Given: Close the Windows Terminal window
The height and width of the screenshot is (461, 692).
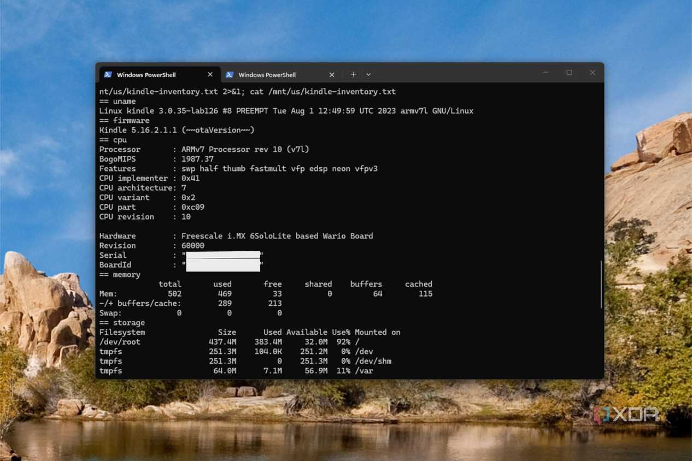Looking at the screenshot, I should pyautogui.click(x=593, y=73).
